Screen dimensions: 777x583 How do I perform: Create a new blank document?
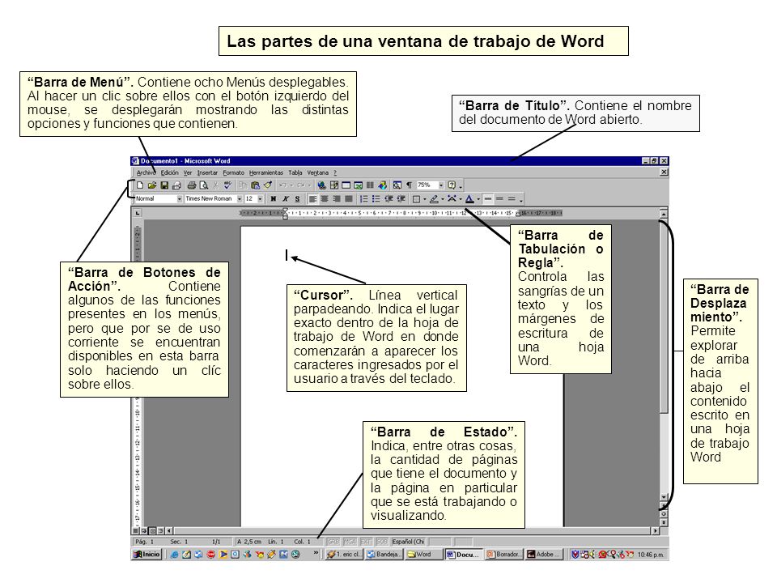pos(140,185)
